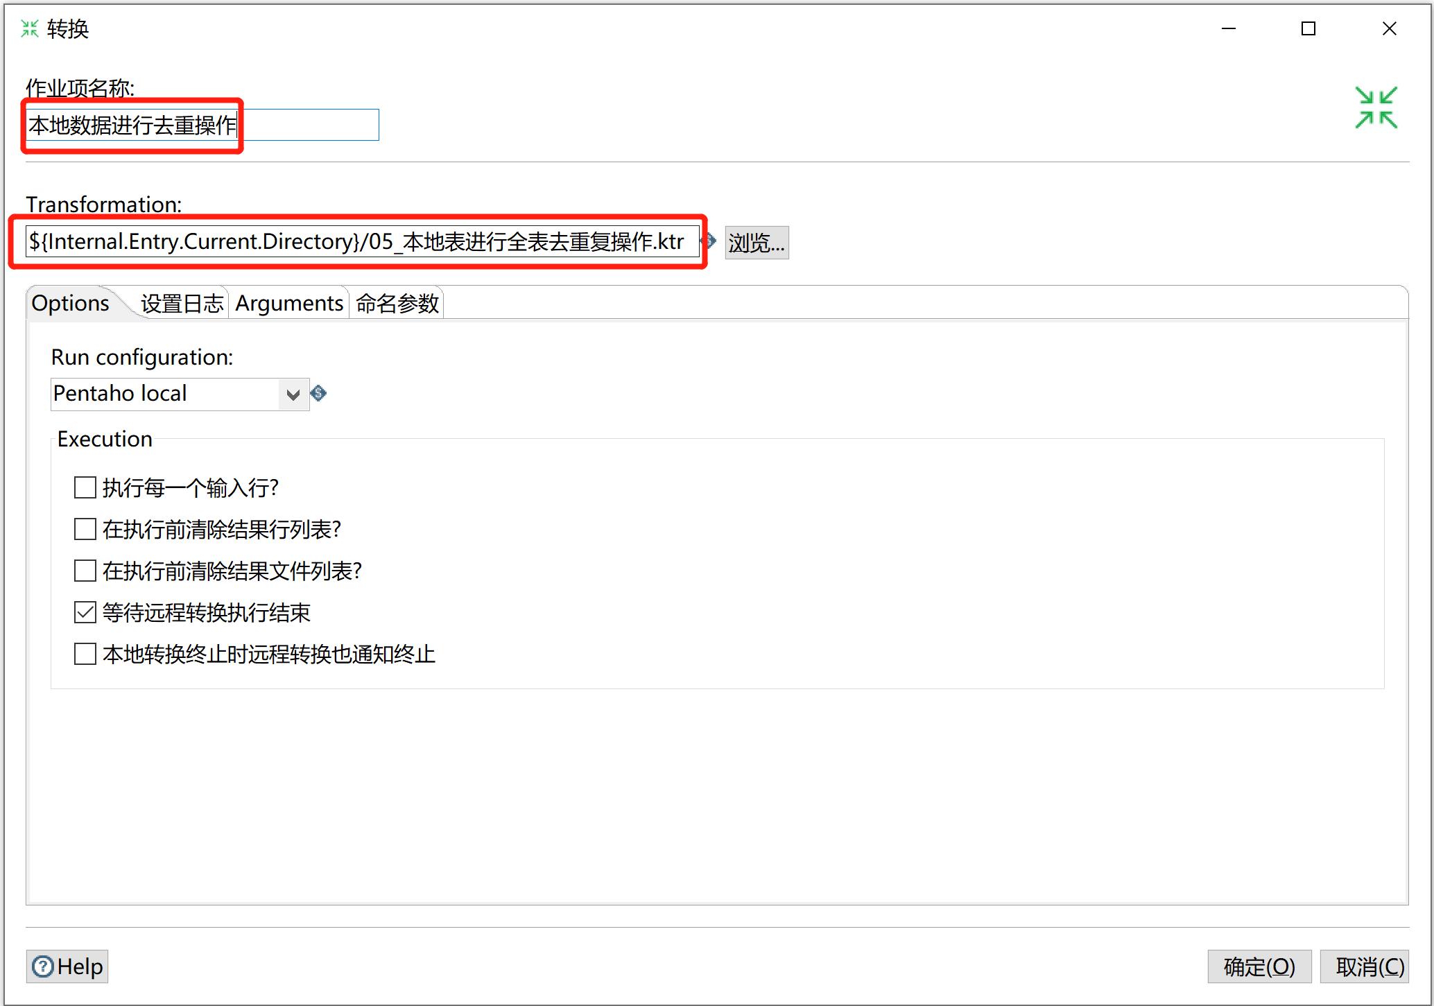The image size is (1434, 1006).
Task: Open the 设置日志 tab
Action: [182, 303]
